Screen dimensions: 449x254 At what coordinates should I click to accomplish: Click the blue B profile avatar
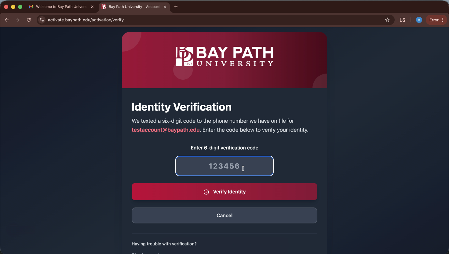(419, 20)
